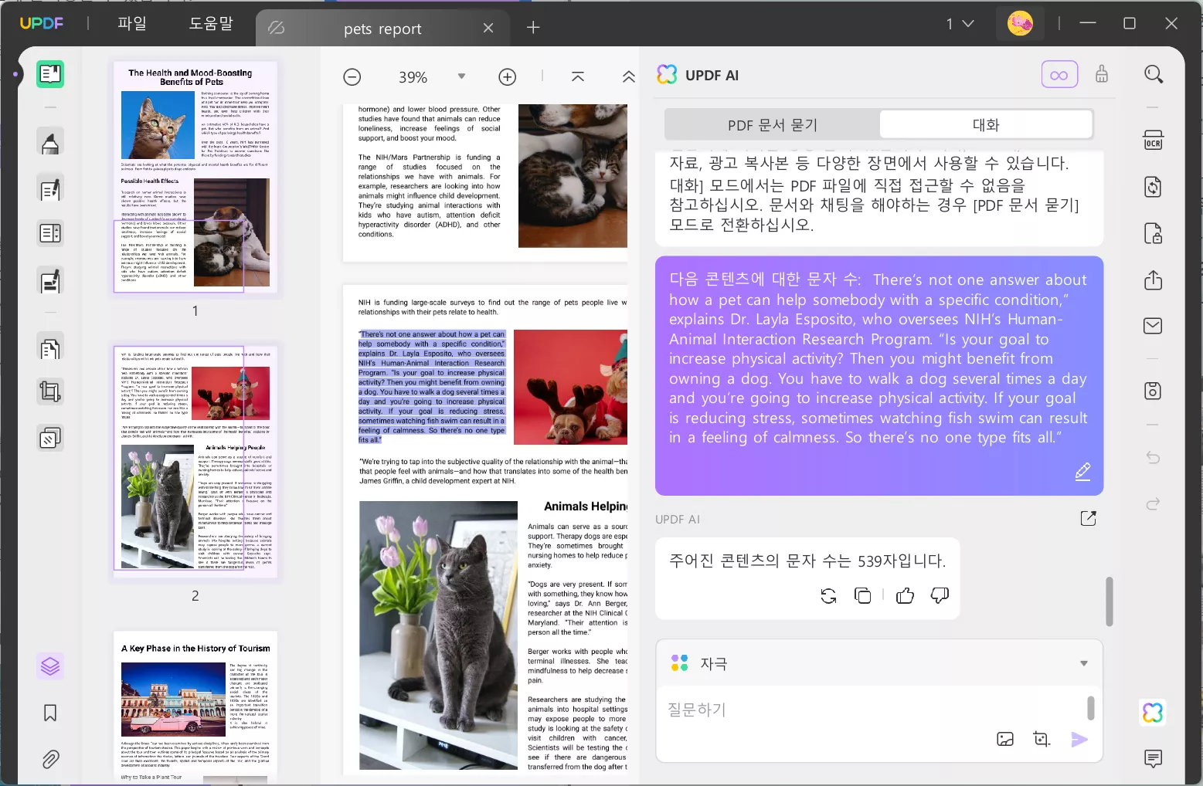1203x786 pixels.
Task: Select page 3 tourism thumbnail
Action: pos(195,708)
